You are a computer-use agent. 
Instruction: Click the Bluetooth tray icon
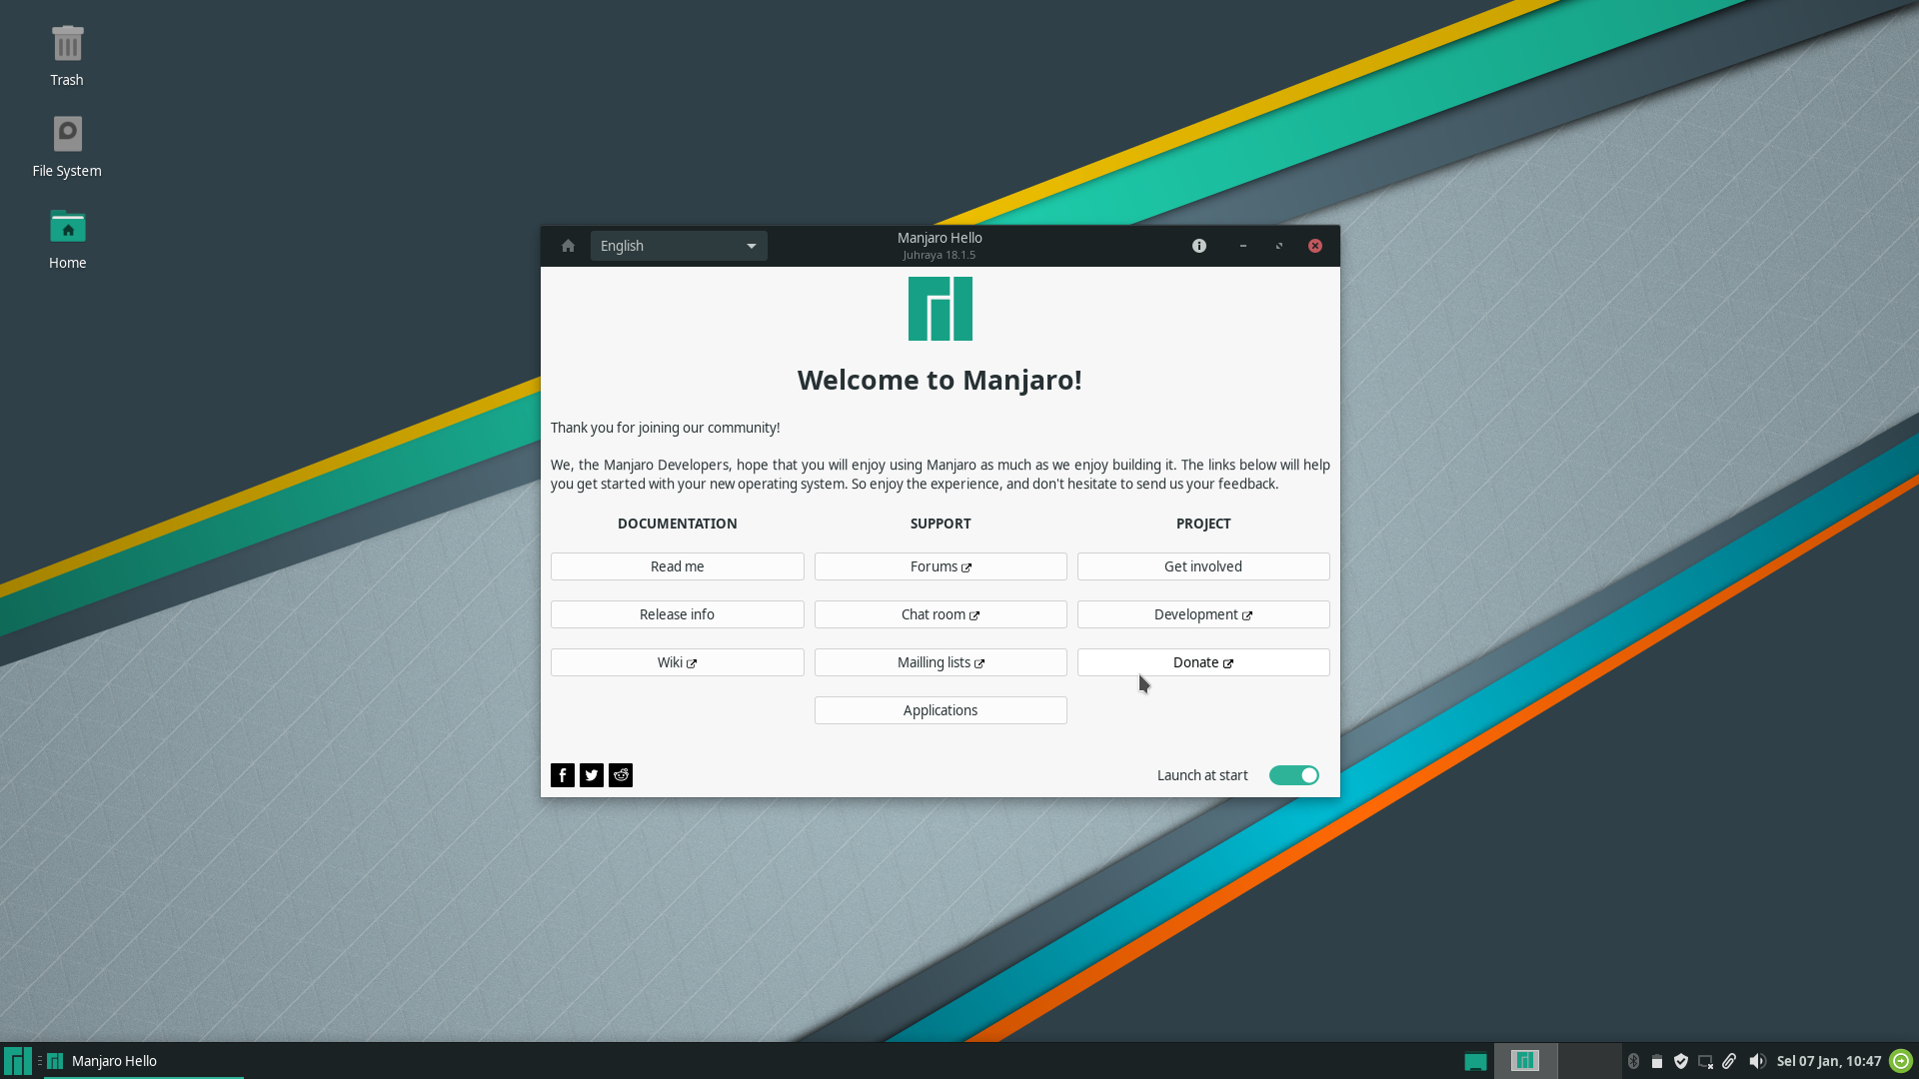click(x=1633, y=1061)
